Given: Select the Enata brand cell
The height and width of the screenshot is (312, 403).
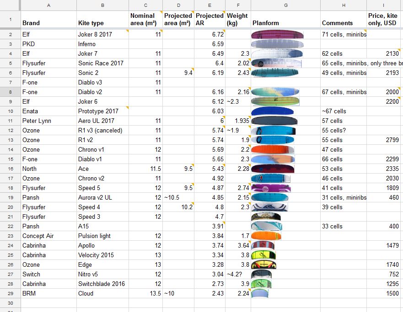Looking at the screenshot, I should pos(48,111).
